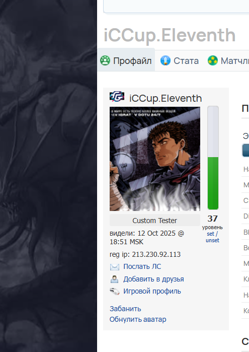Click the user's avatar image

(155, 159)
